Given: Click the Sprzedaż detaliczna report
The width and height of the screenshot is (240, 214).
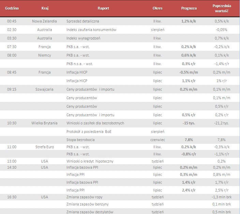Looking at the screenshot, I should [x=82, y=21].
